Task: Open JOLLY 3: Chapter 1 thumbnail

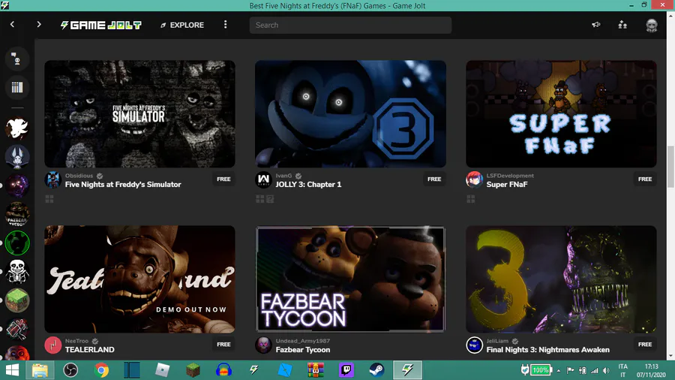Action: coord(350,113)
